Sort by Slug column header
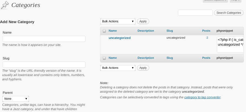246x112 pixels. pos(169,31)
